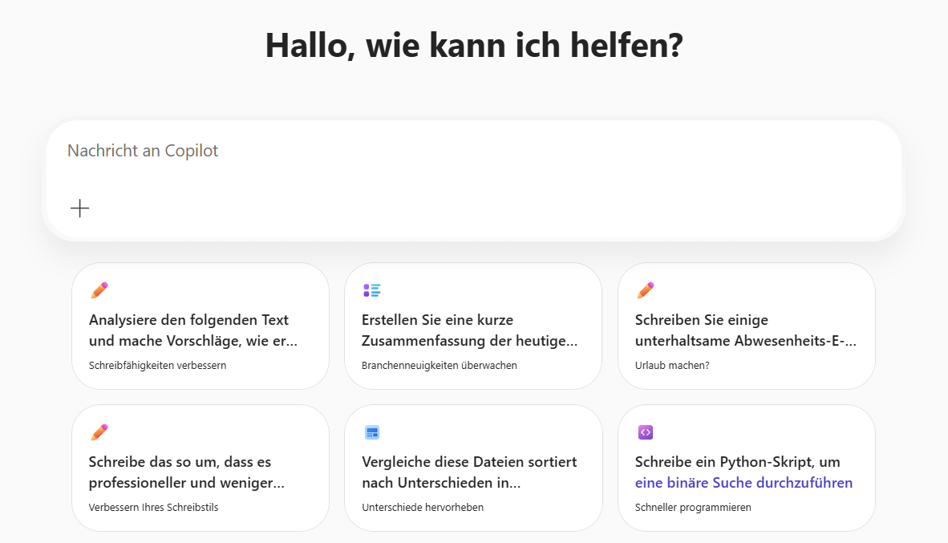Click 'Schreibfähigkeiten verbessern' subtitle

[157, 365]
